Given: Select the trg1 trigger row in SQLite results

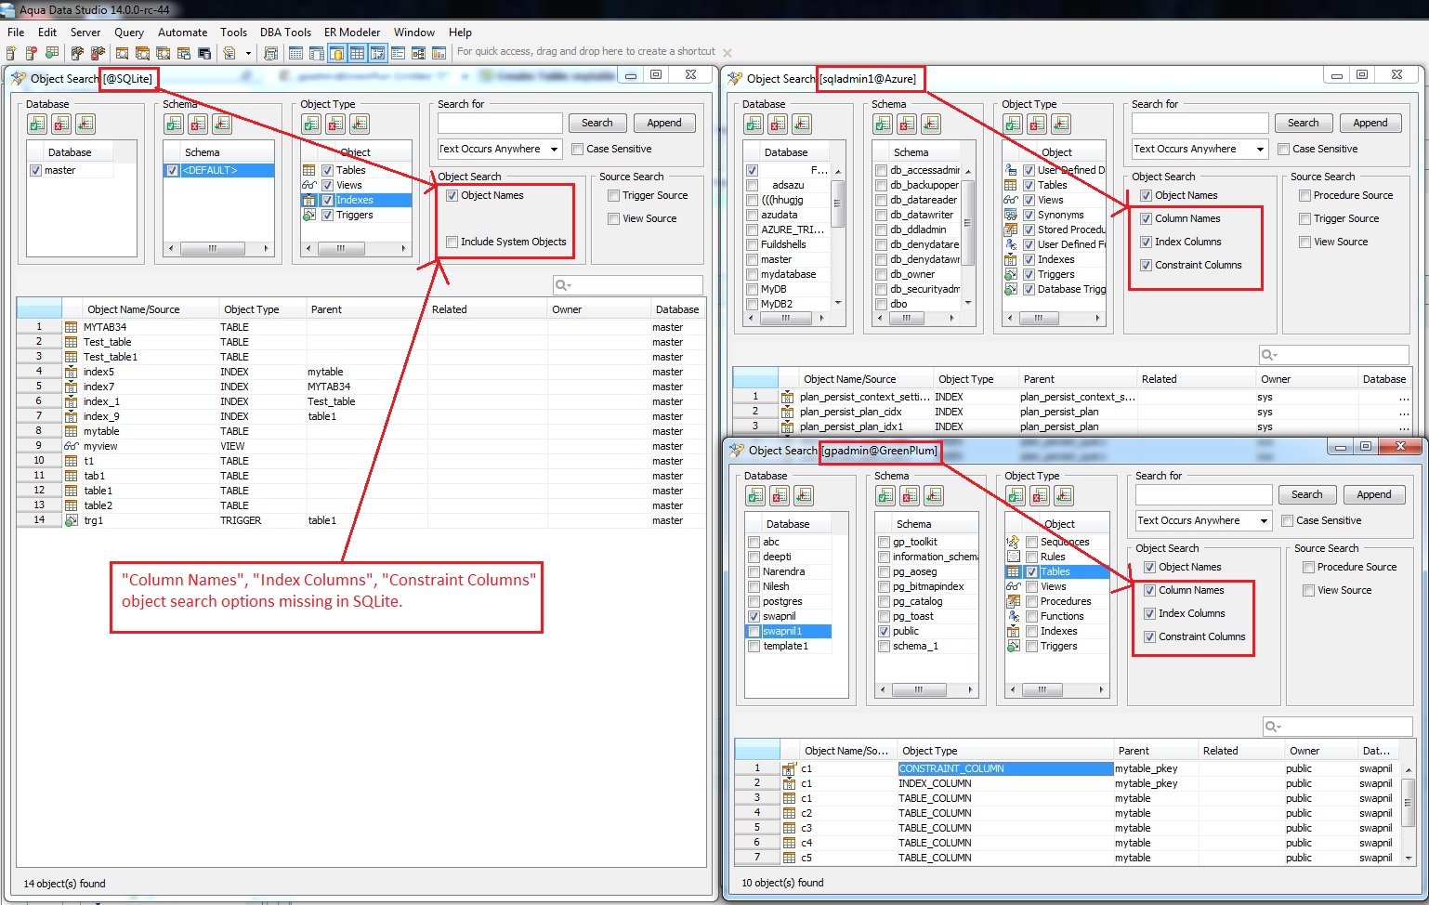Looking at the screenshot, I should pyautogui.click(x=361, y=520).
